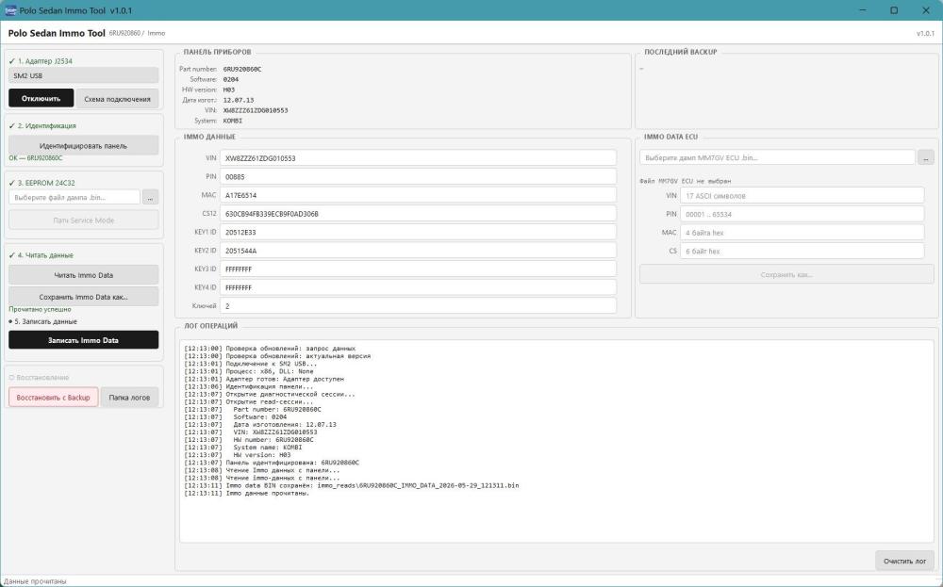Click Записать Immo Data button
Viewport: 943px width, 587px height.
[x=84, y=340]
